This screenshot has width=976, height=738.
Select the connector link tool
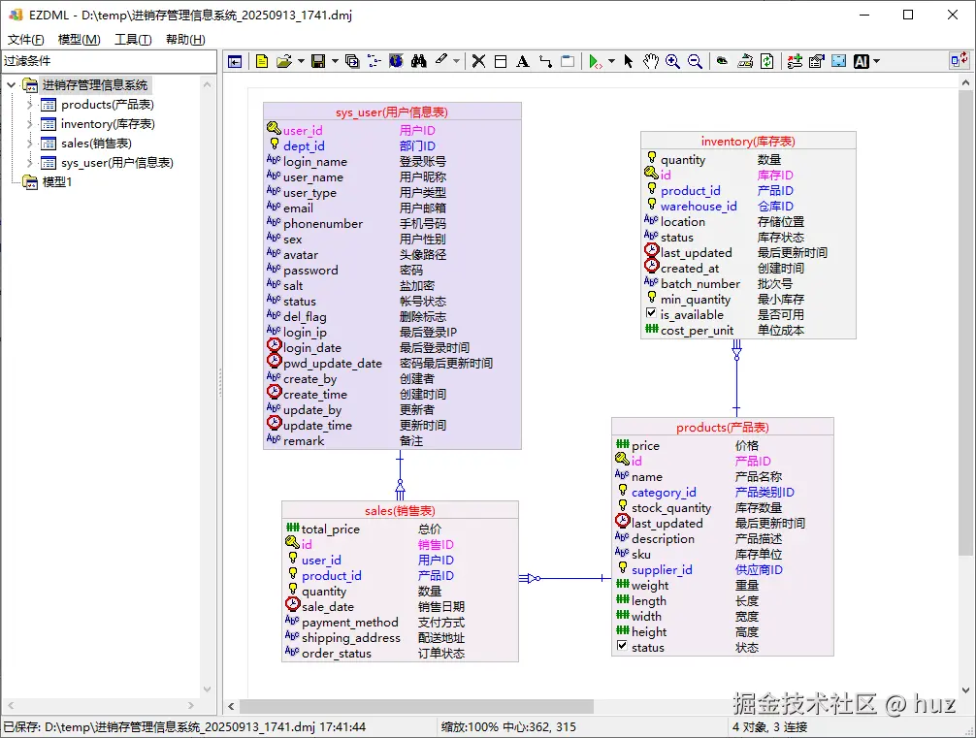[x=545, y=61]
